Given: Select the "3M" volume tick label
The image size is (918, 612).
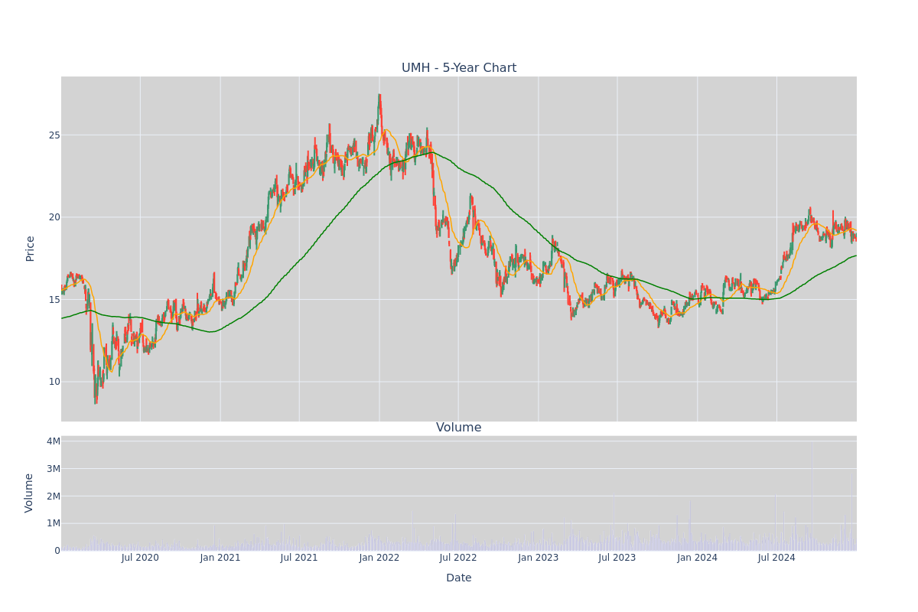Looking at the screenshot, I should [x=54, y=469].
